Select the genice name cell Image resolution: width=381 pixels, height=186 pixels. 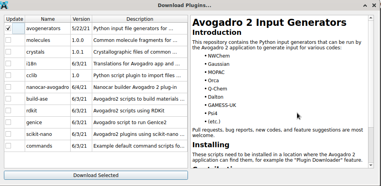tap(47, 122)
